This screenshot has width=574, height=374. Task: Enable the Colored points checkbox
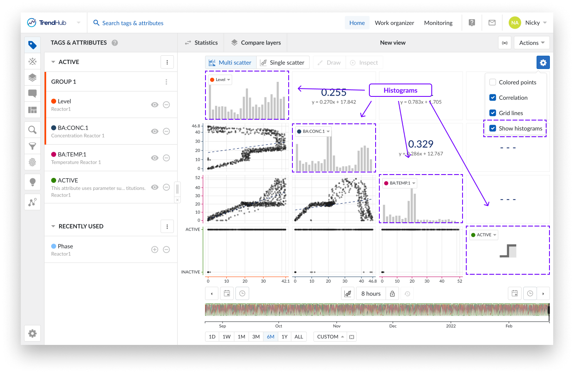492,82
